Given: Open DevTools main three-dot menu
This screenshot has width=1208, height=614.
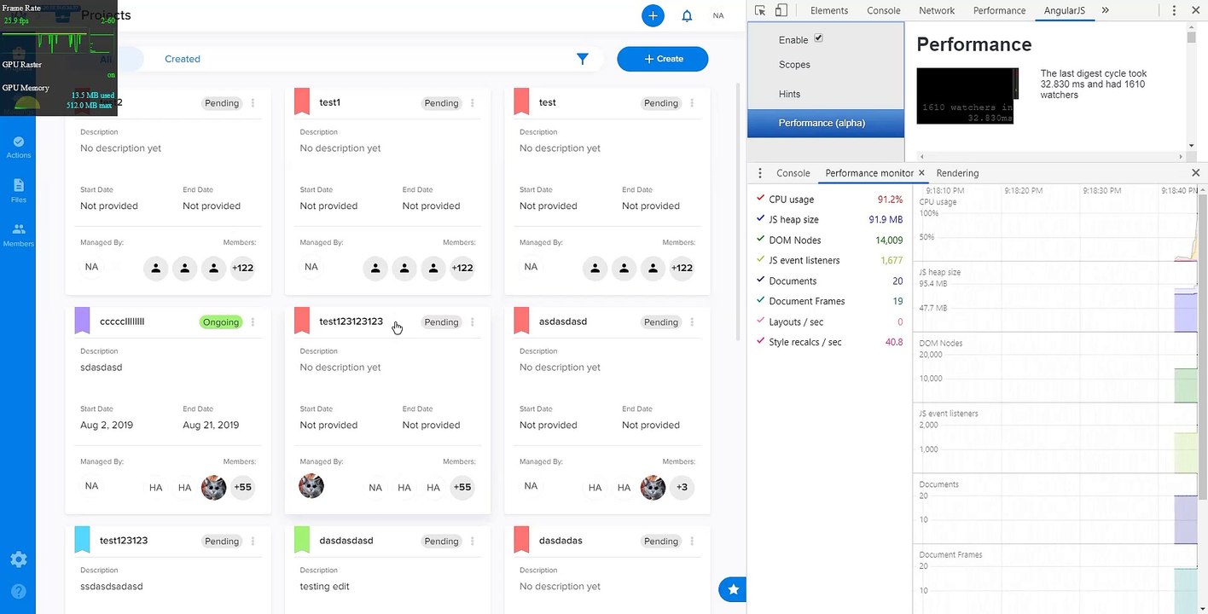Looking at the screenshot, I should [x=1176, y=10].
